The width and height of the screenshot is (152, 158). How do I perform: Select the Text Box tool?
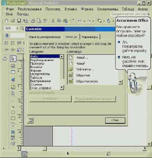(x=13, y=66)
